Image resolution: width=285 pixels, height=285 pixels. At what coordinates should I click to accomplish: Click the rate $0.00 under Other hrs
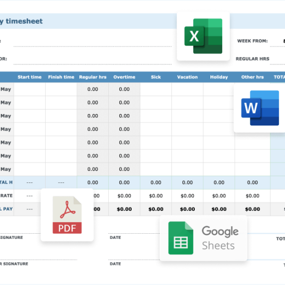[253, 196]
